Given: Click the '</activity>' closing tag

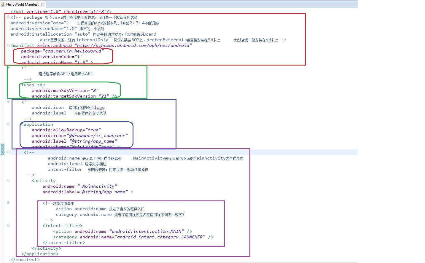Looking at the screenshot, I should tap(46, 248).
